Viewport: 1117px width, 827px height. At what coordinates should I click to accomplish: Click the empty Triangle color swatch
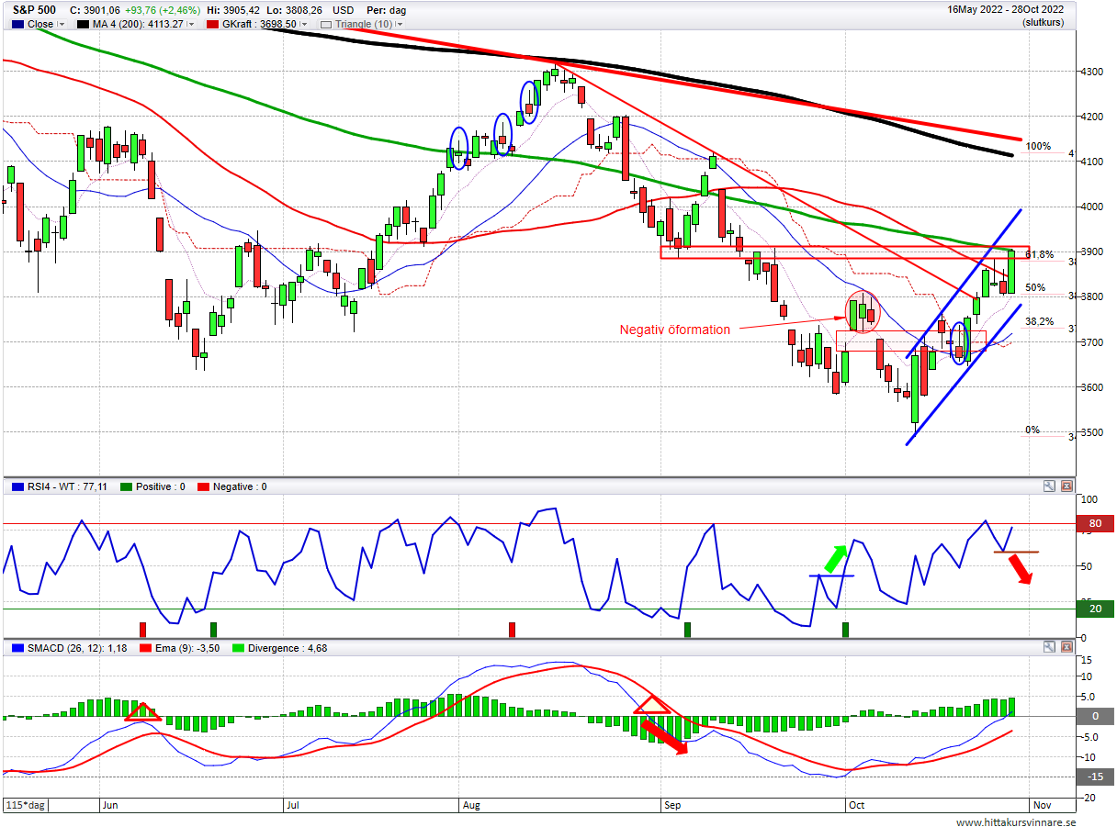coord(325,24)
